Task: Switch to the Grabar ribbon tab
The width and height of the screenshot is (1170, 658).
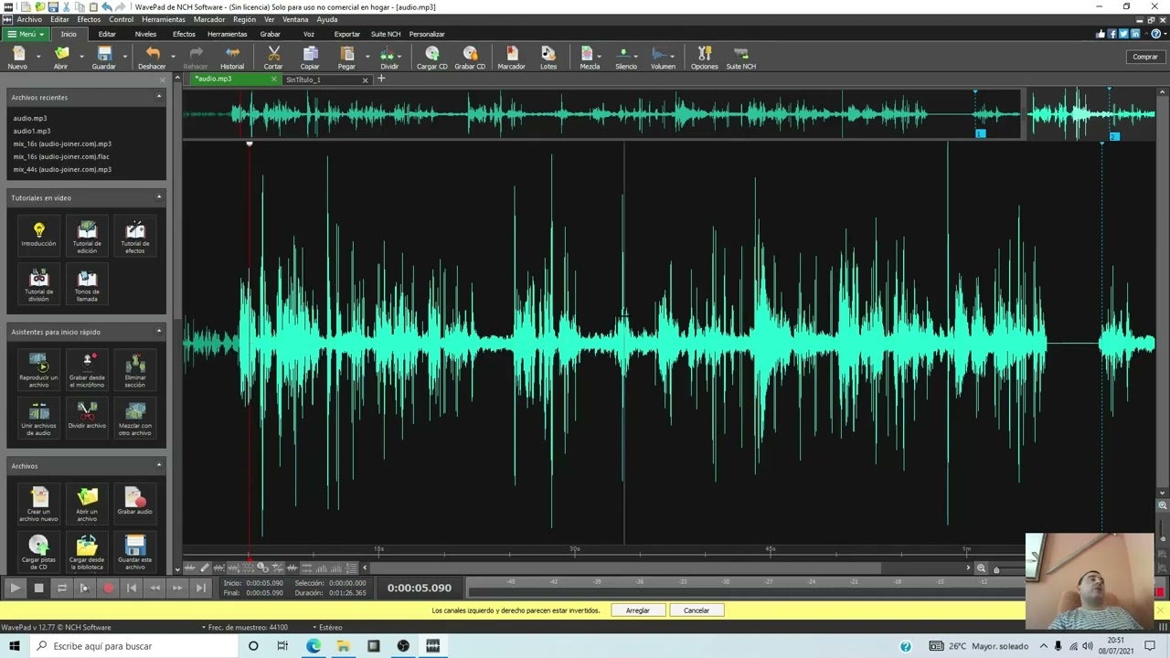Action: [270, 34]
